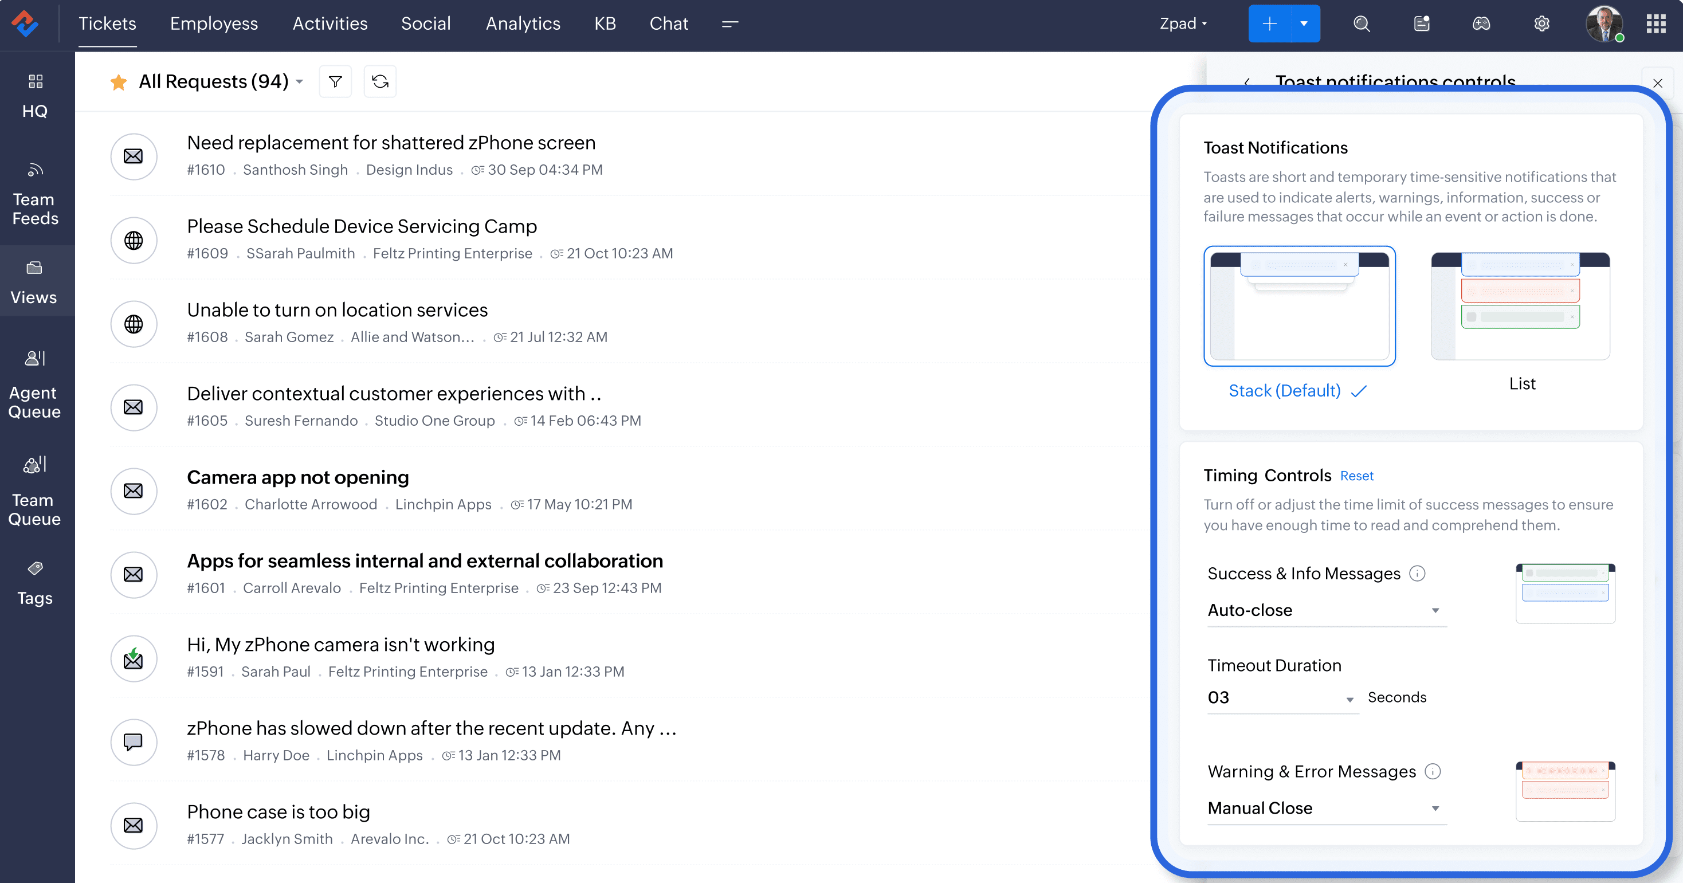1683x883 pixels.
Task: Expand the Manual Close dropdown
Action: point(1326,808)
